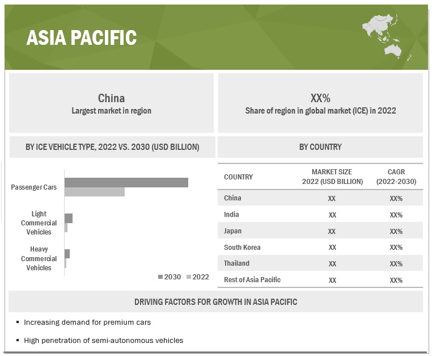
Task: Click the Light Commercial Vehicles 2030 bar
Action: [69, 218]
